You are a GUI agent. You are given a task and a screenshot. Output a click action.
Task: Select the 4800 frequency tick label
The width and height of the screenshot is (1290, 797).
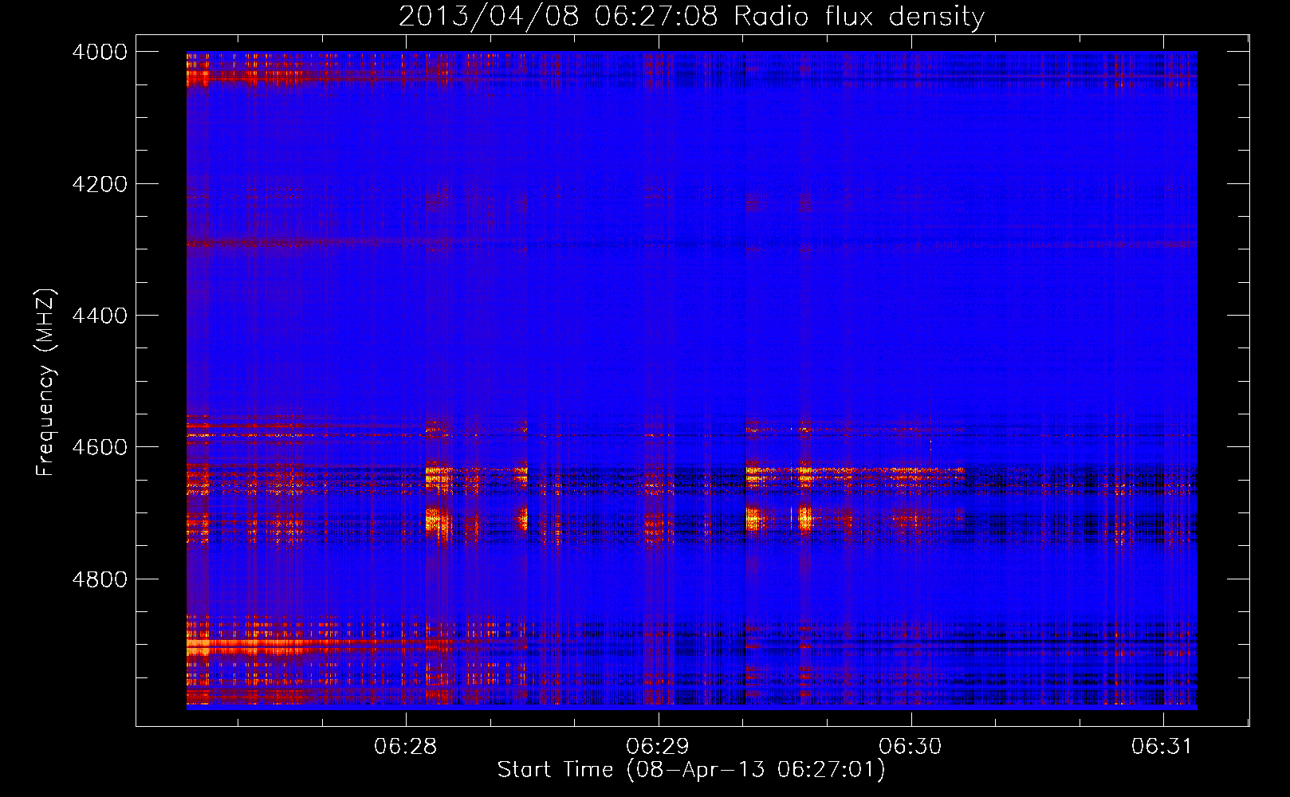(100, 579)
